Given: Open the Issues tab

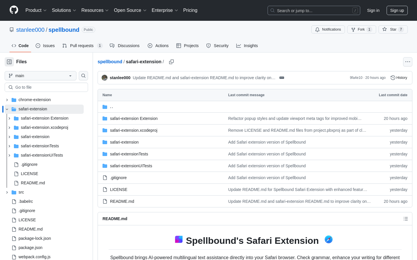Looking at the screenshot, I should click(45, 46).
